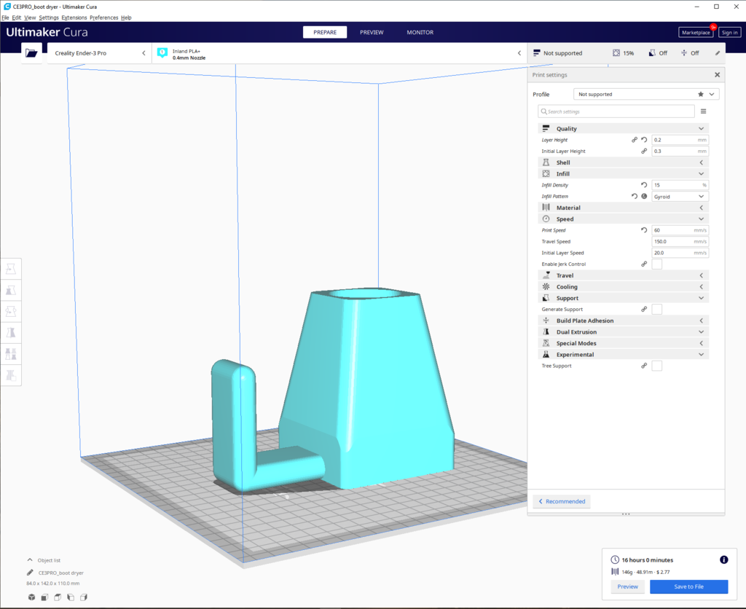The image size is (746, 609).
Task: Select the Move tool in left toolbar
Action: pos(10,270)
